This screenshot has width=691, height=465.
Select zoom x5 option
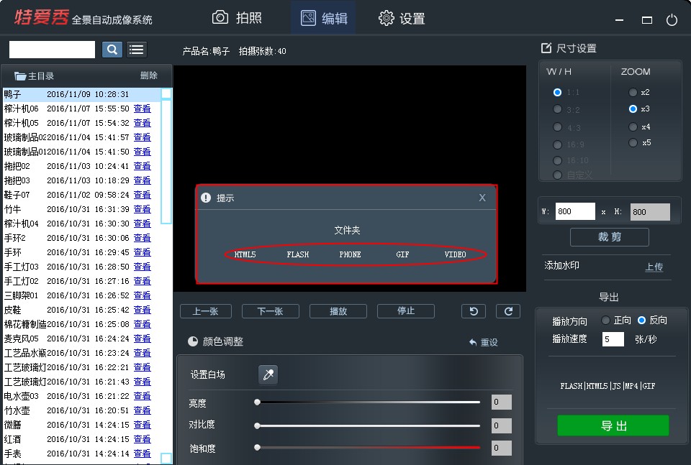[x=633, y=142]
